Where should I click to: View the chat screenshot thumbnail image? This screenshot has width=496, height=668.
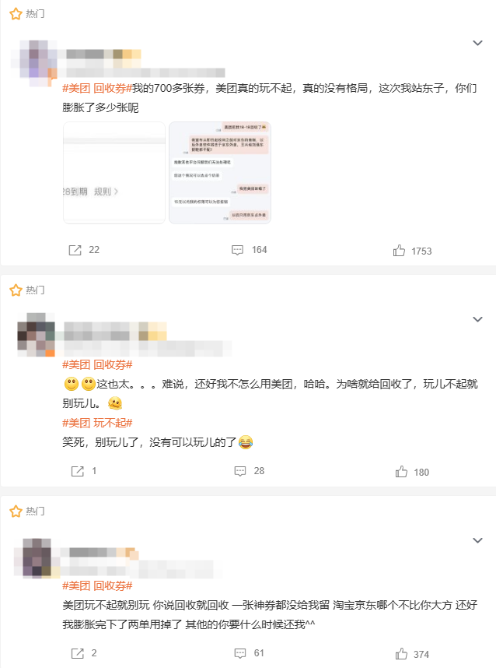click(x=220, y=173)
